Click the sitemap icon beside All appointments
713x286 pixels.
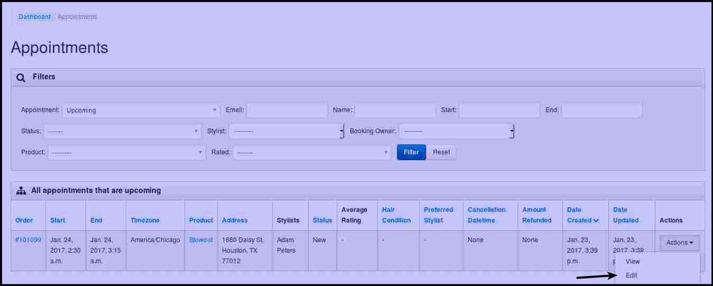[21, 191]
